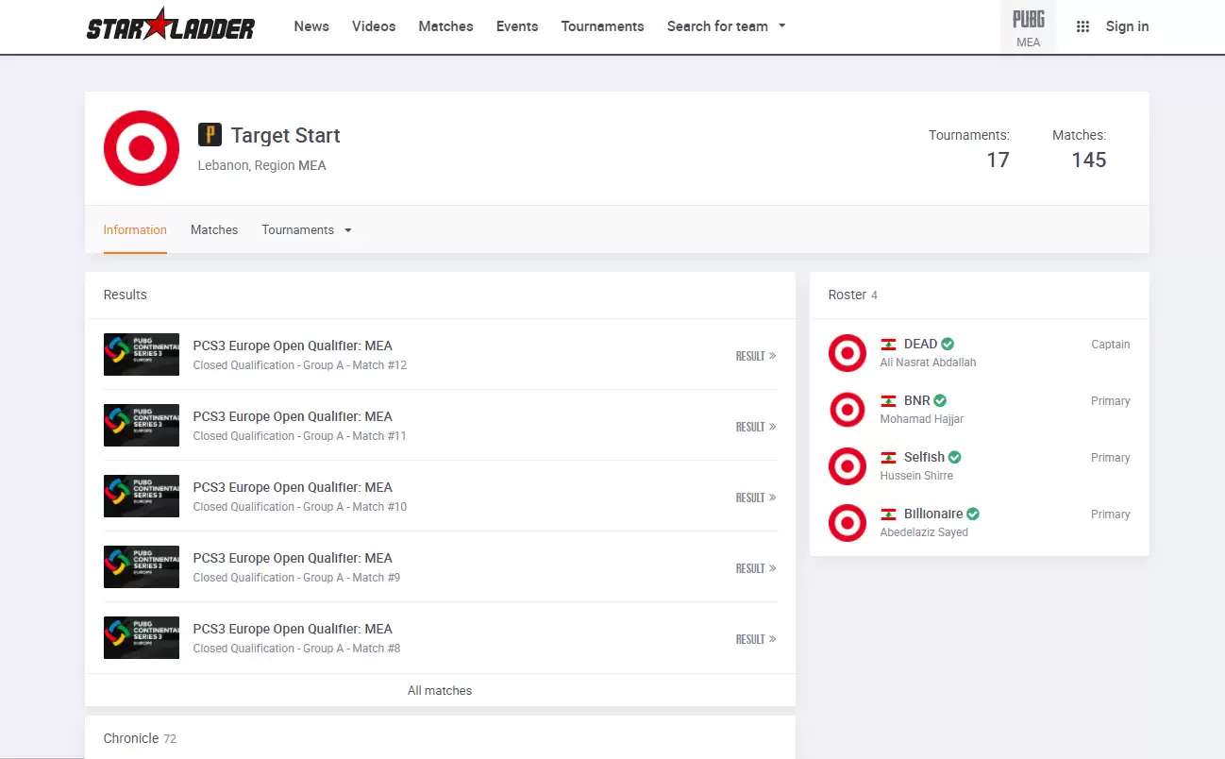View RESULT for Match #12
The height and width of the screenshot is (759, 1225).
(755, 356)
